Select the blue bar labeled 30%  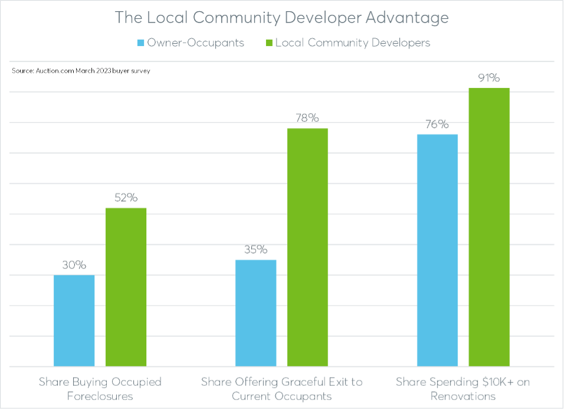click(x=74, y=320)
